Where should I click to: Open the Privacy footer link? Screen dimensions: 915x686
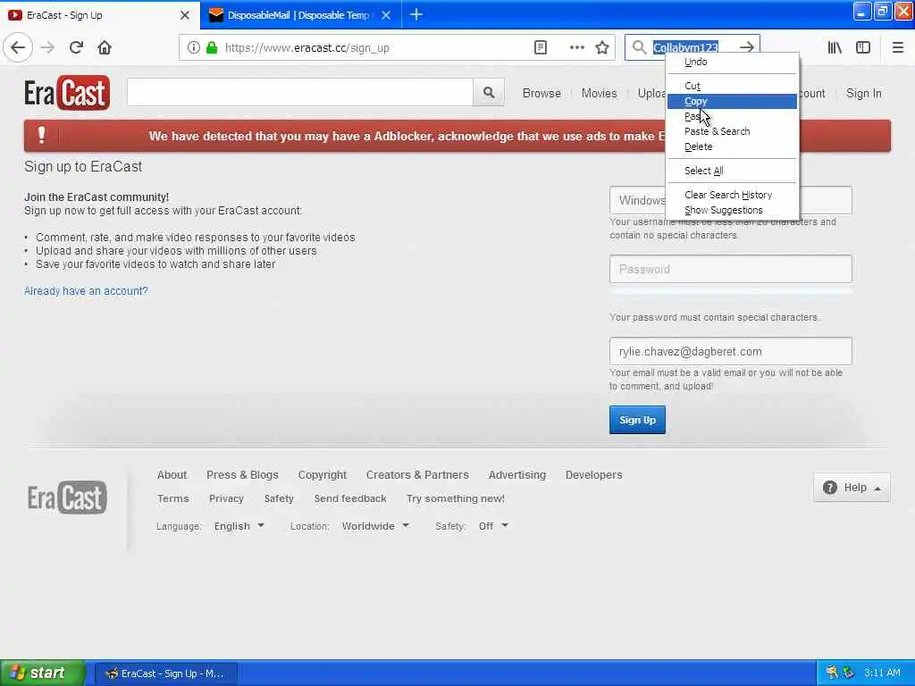tap(226, 498)
